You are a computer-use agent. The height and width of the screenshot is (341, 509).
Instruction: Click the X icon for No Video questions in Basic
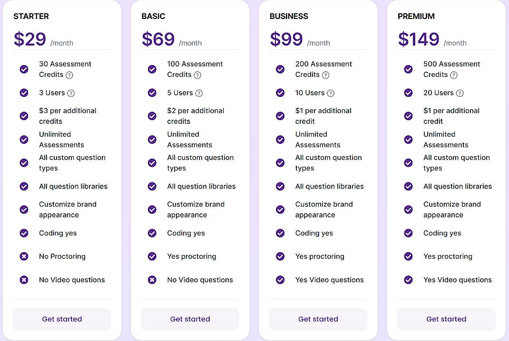point(152,280)
